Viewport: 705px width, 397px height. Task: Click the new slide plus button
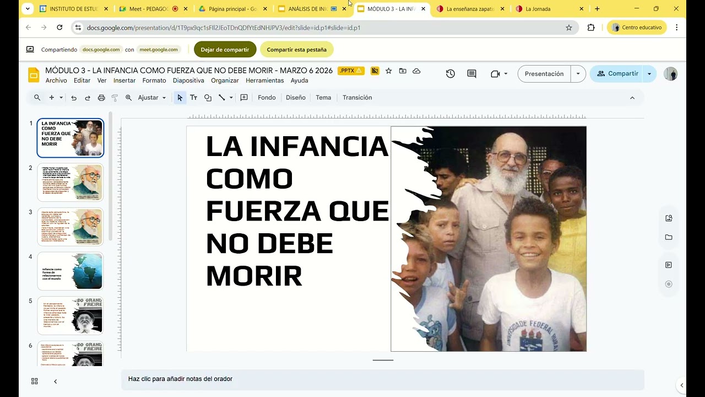[x=51, y=98]
